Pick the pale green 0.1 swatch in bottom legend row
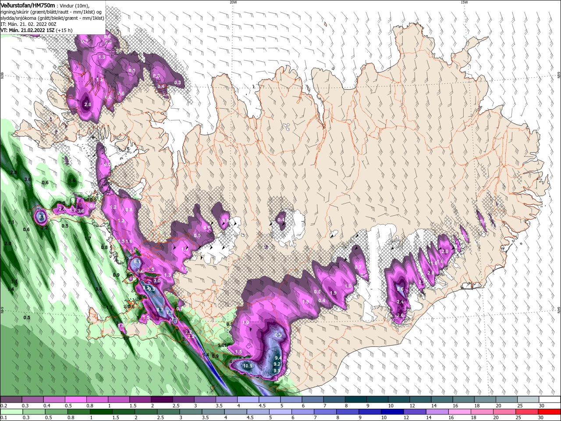 point(11,412)
